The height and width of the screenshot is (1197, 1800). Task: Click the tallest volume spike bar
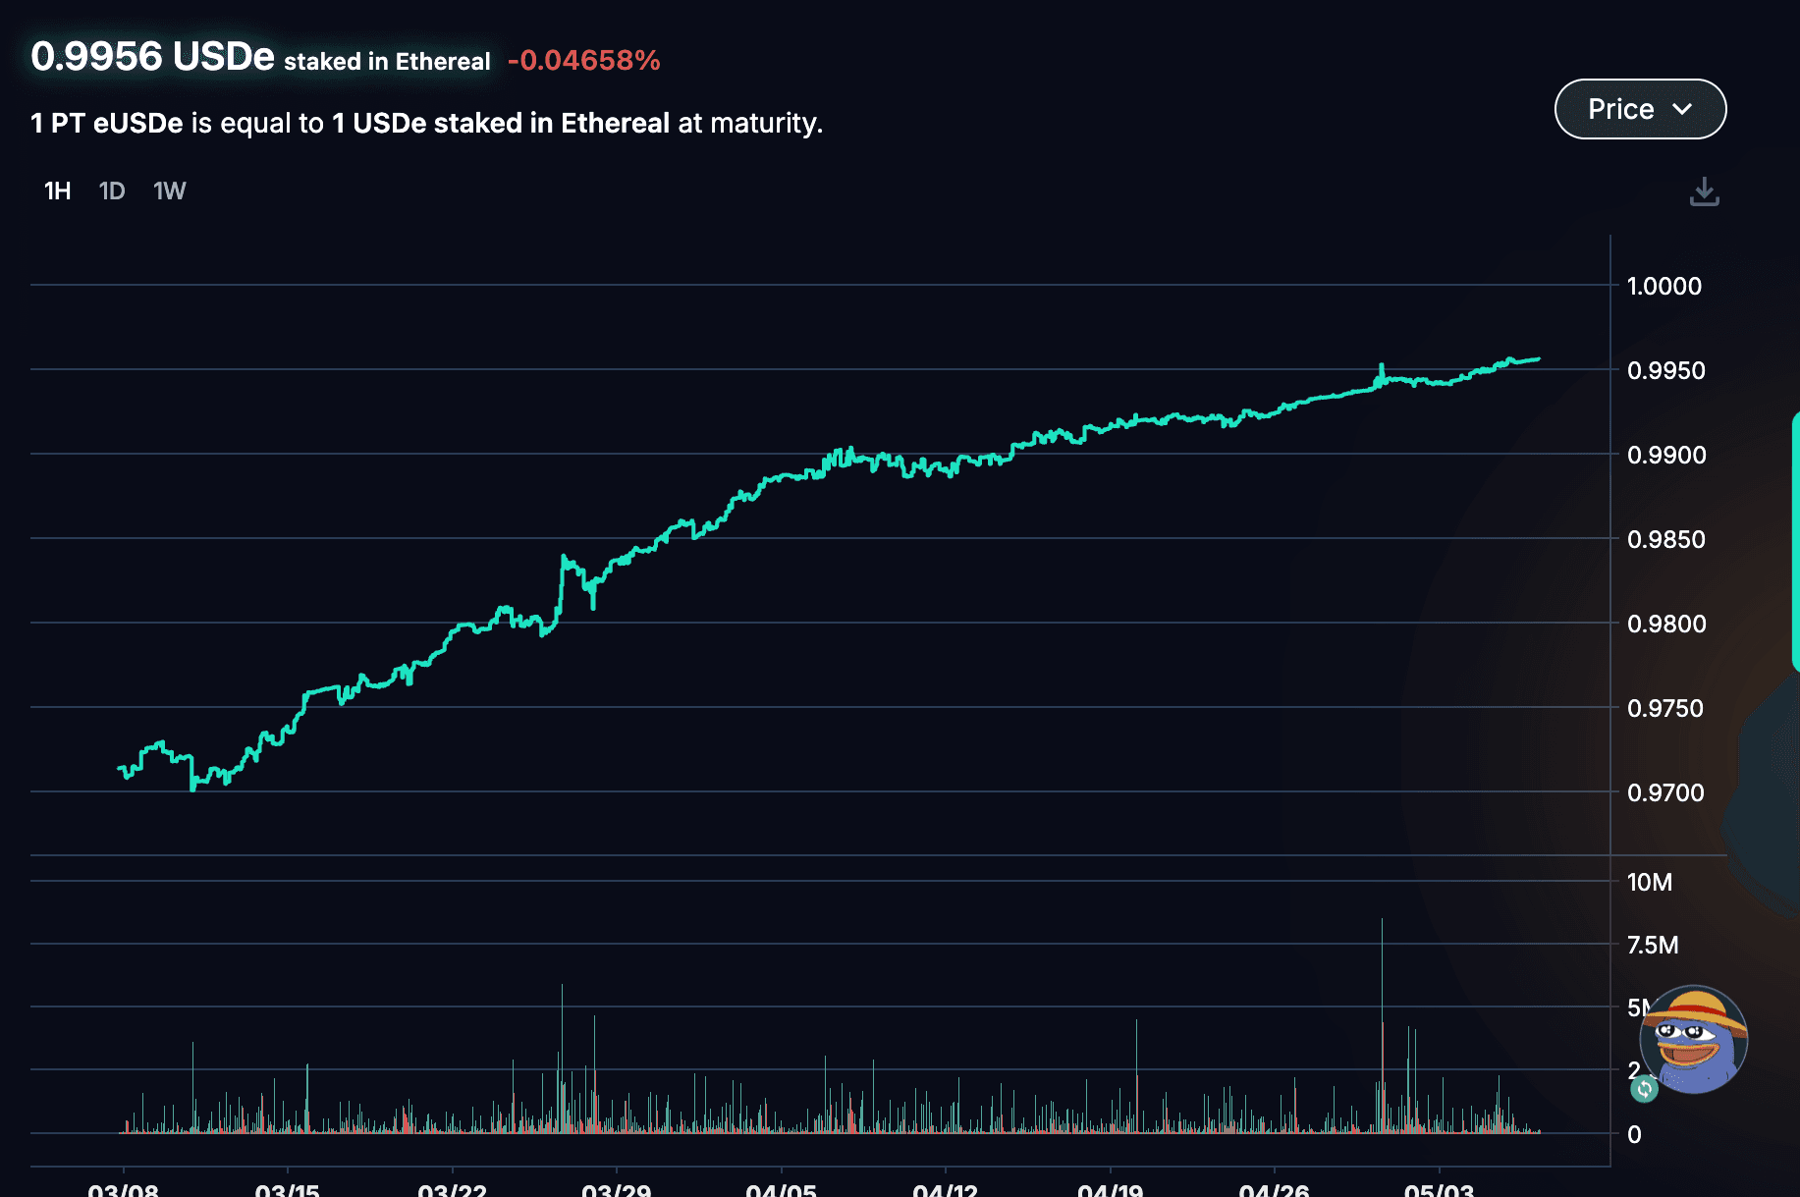pyautogui.click(x=1382, y=1025)
